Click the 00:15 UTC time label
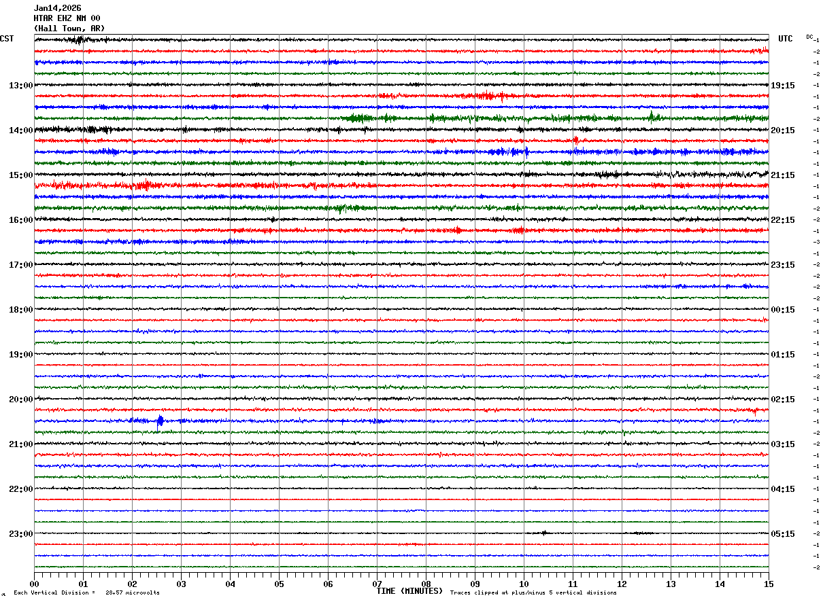The image size is (823, 602). tap(782, 310)
